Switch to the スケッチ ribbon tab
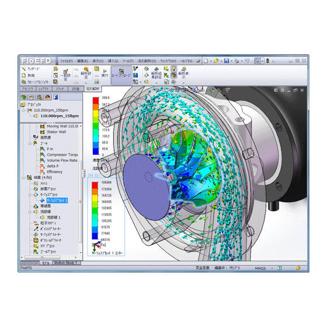This screenshot has width=327, height=327. (x=60, y=89)
